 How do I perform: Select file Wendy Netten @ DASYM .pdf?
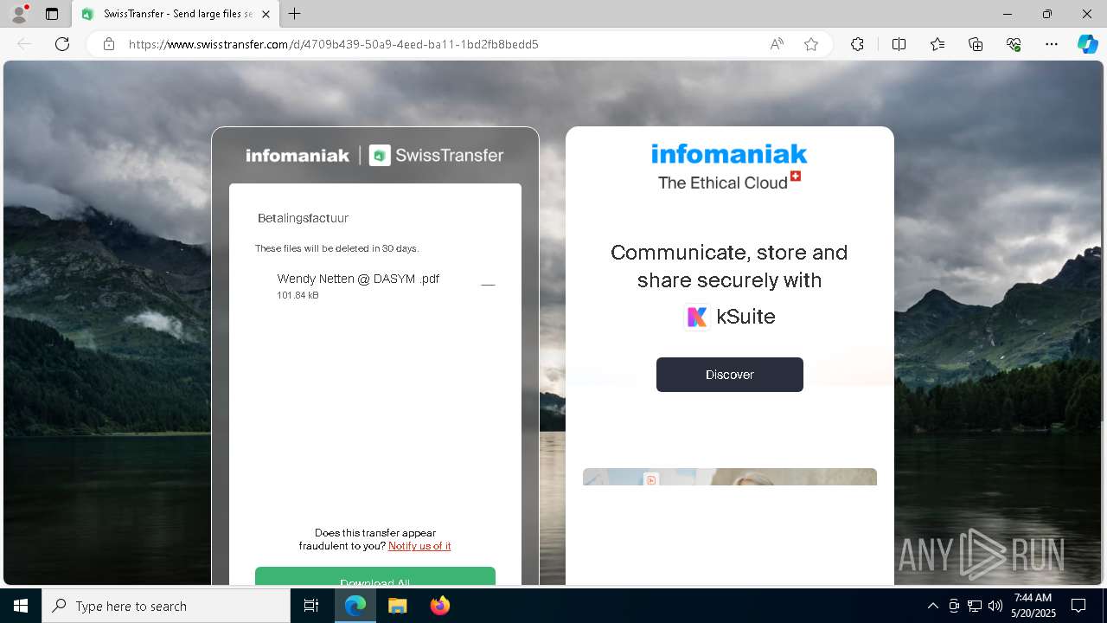click(358, 279)
